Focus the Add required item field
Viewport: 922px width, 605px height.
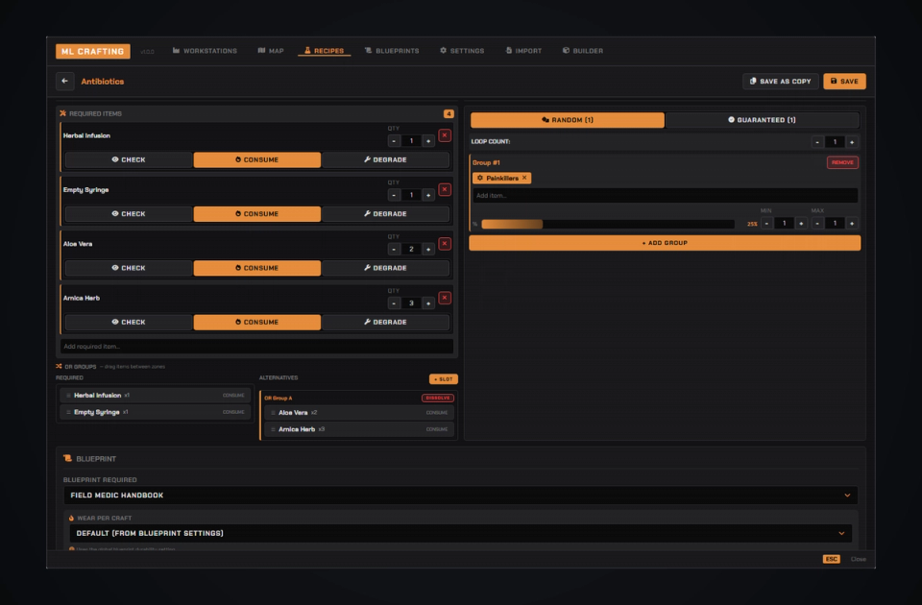click(x=256, y=347)
